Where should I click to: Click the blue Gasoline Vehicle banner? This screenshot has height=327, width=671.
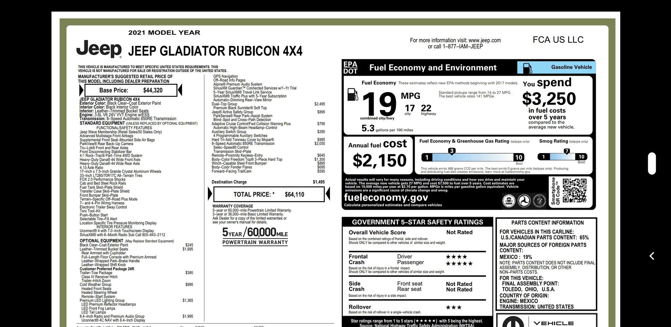point(556,67)
